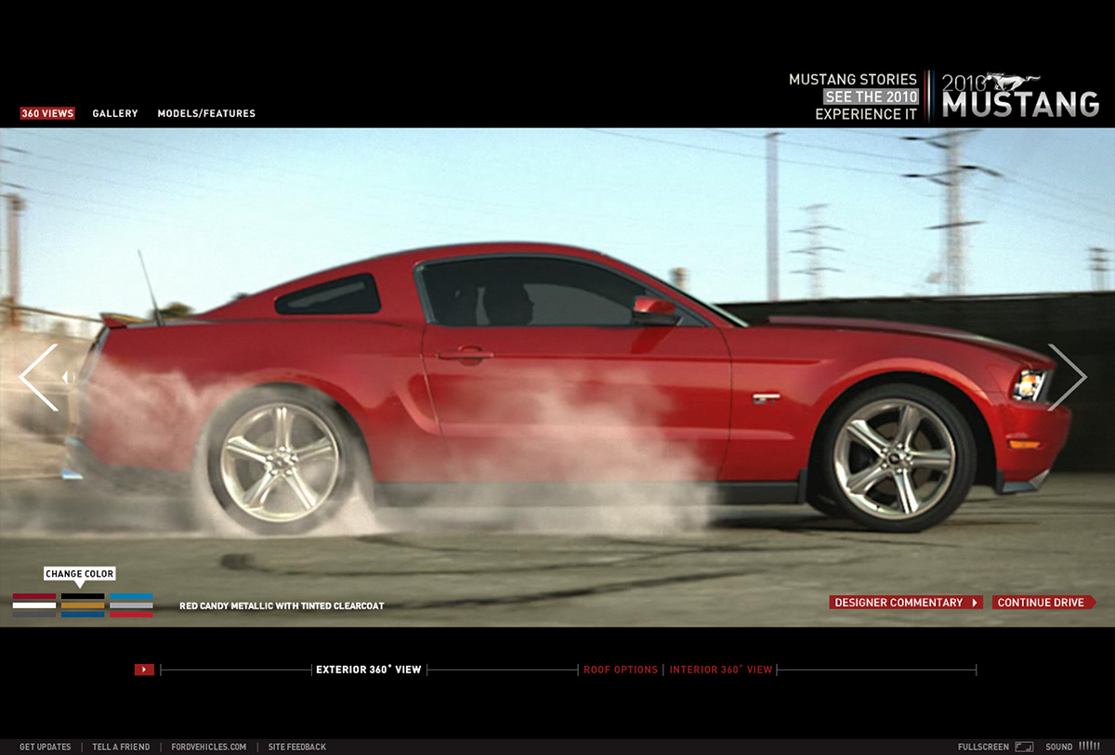Toggle the sound bars control
The width and height of the screenshot is (1115, 755).
click(x=1089, y=746)
